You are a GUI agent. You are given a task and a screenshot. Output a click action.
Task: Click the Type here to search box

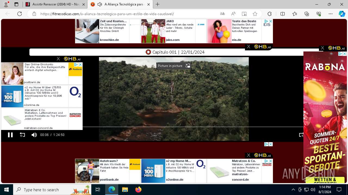coord(52,190)
